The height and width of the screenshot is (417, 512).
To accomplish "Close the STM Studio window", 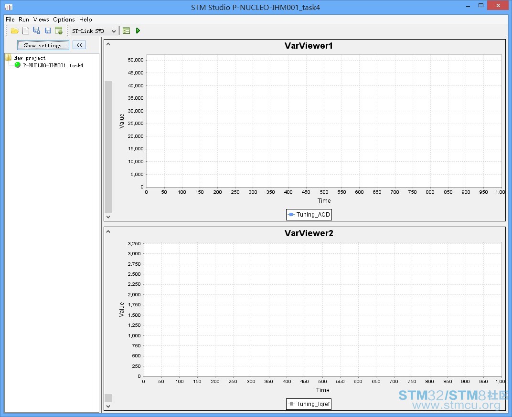I will click(x=498, y=6).
